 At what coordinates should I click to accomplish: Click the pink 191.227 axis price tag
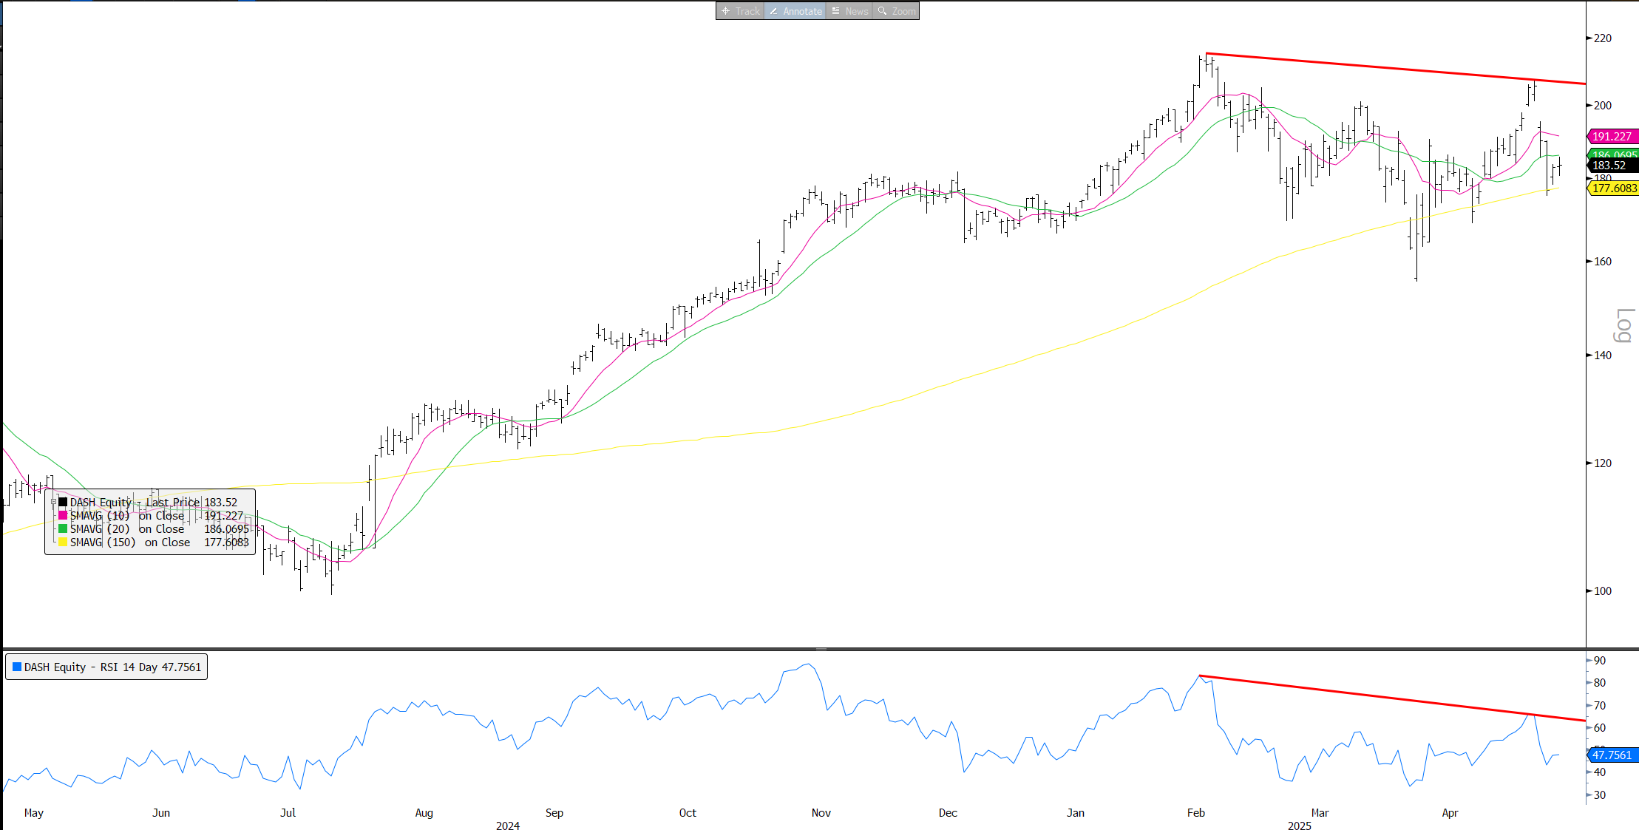pyautogui.click(x=1612, y=137)
